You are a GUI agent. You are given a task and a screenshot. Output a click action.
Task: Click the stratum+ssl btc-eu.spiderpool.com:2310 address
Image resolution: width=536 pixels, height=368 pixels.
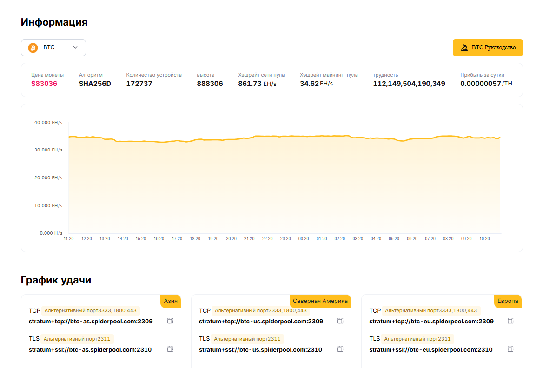(x=430, y=349)
